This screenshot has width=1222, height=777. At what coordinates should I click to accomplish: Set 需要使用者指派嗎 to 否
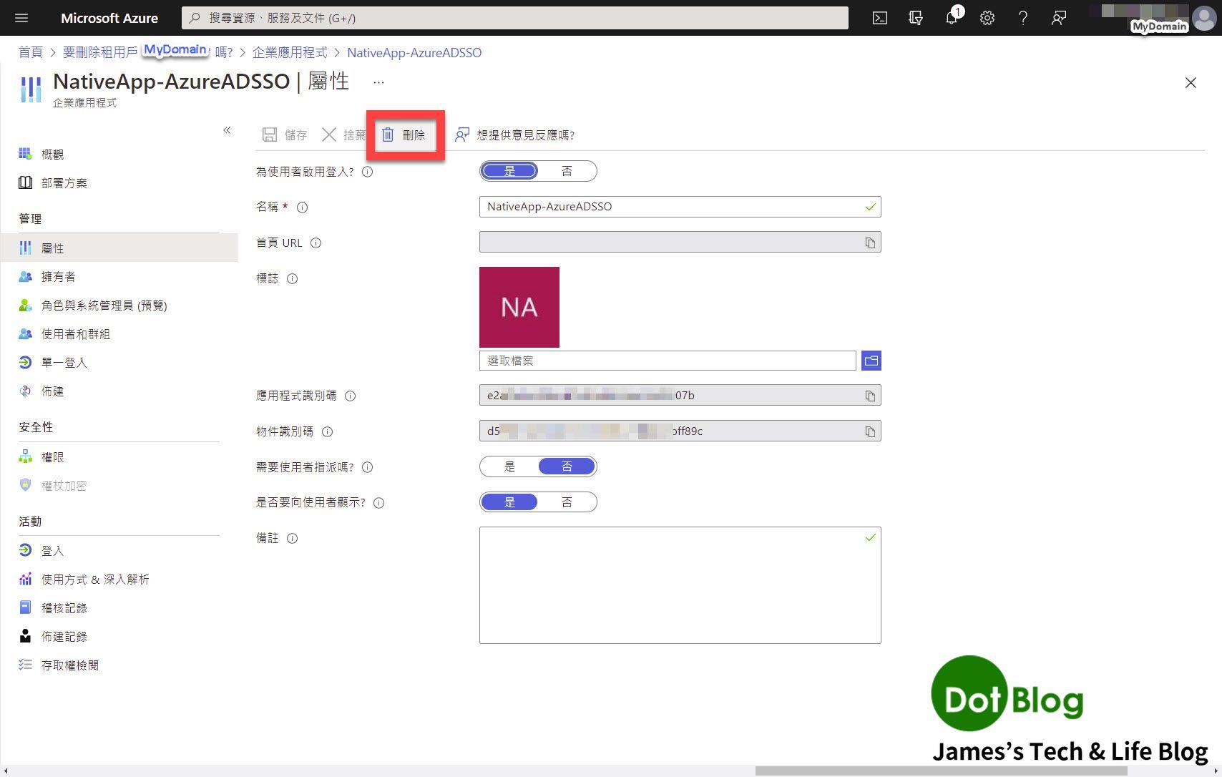click(567, 466)
